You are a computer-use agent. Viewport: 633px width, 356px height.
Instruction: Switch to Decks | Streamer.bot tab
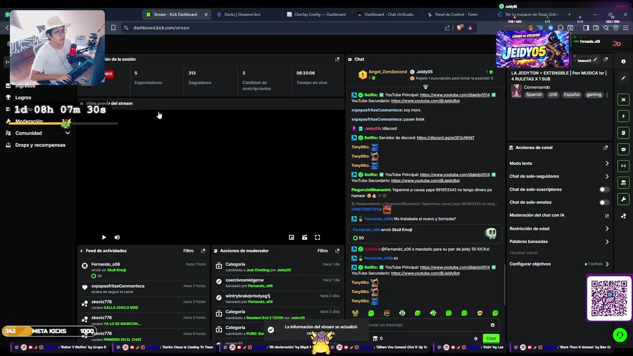tap(242, 14)
